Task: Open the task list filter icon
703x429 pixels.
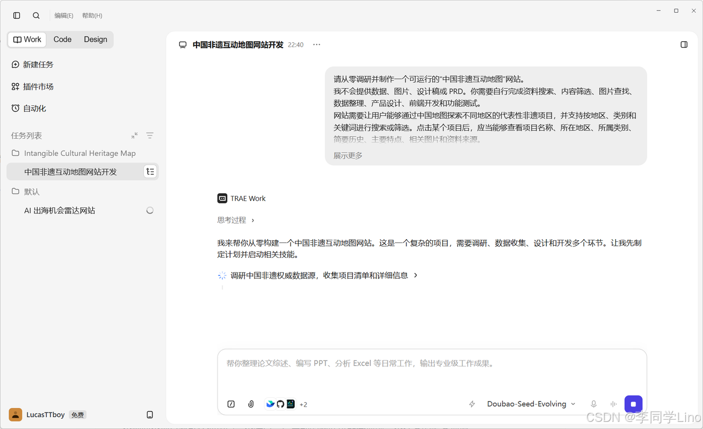Action: coord(150,136)
